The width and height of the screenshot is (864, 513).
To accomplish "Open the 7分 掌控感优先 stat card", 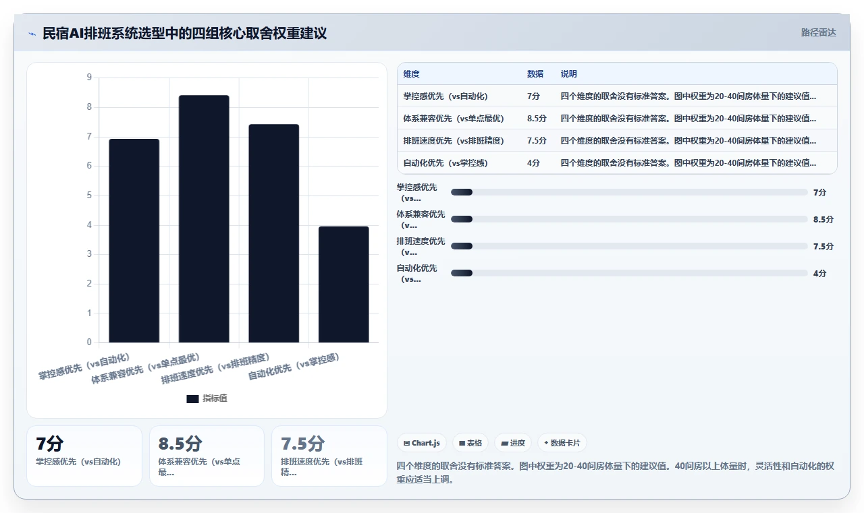I will 84,456.
